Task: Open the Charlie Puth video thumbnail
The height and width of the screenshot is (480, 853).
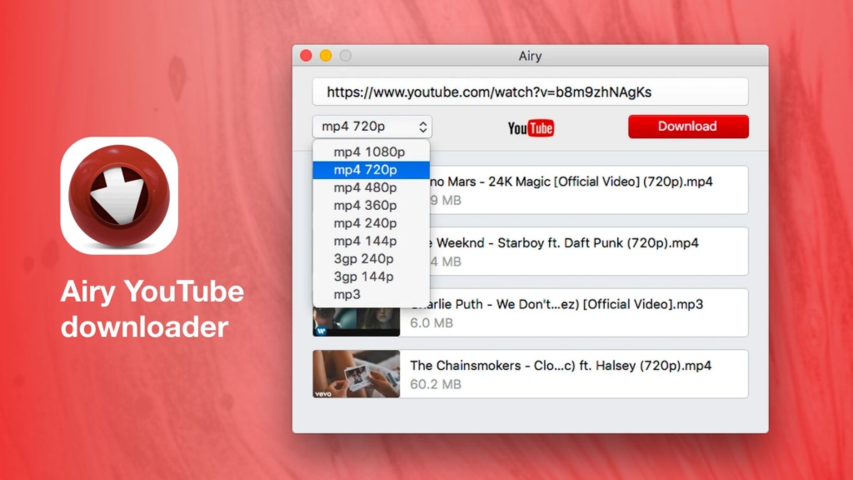Action: tap(357, 321)
